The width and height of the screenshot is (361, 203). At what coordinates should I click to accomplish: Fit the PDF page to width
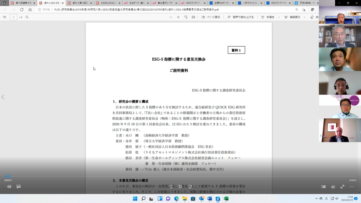point(193,17)
